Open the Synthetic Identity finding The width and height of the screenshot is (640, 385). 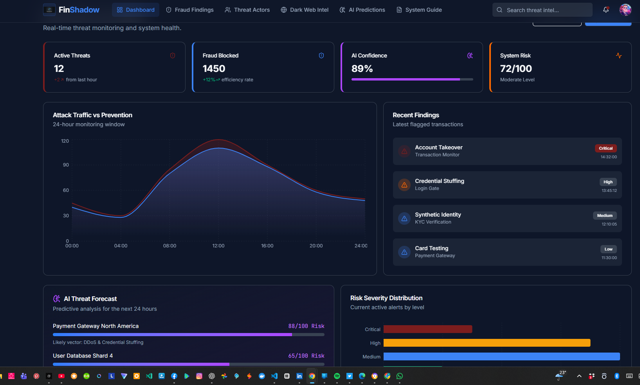pyautogui.click(x=507, y=218)
